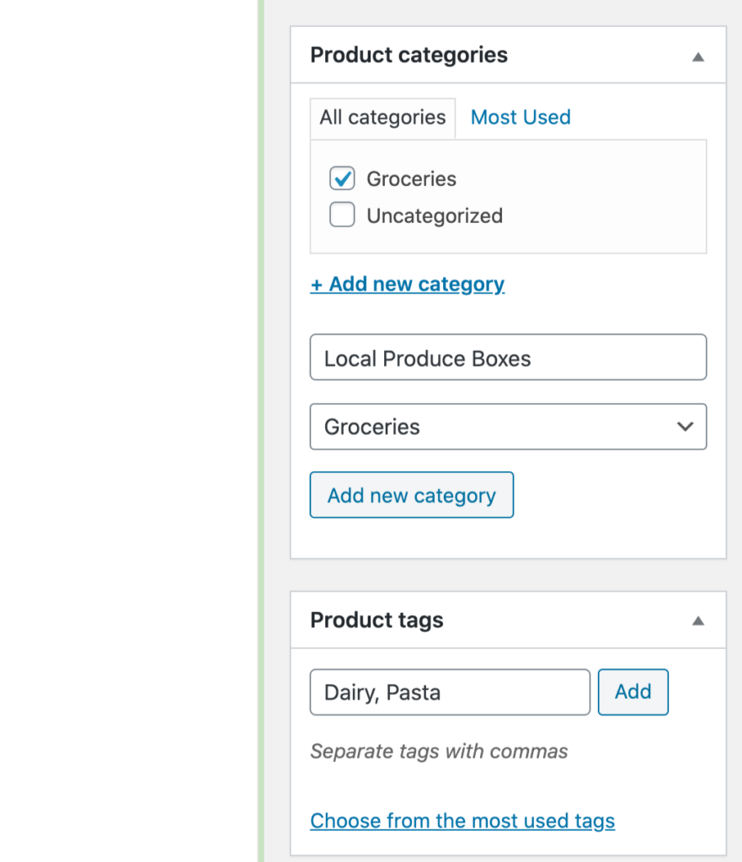Click the tags panel toggle arrow icon
Viewport: 742px width, 862px height.
697,620
